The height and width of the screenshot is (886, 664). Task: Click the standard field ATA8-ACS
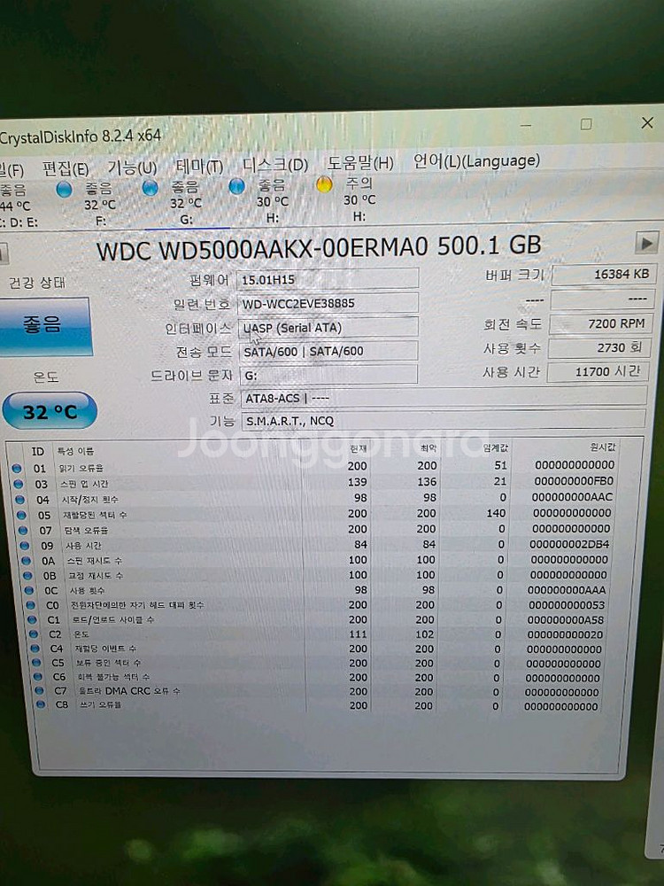444,397
